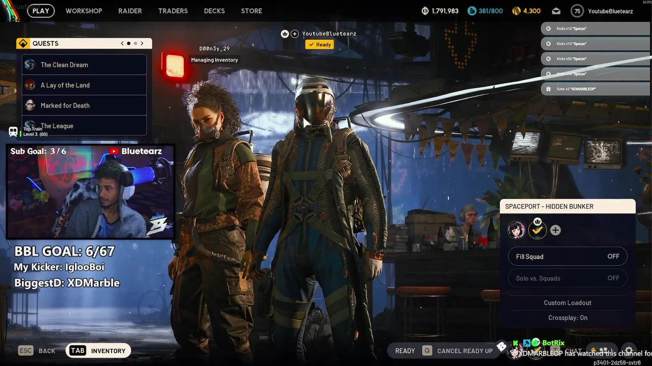Click the anime squad member avatar
This screenshot has width=652, height=366.
click(517, 230)
